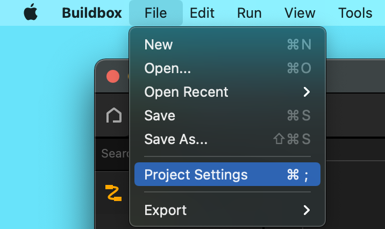This screenshot has width=385, height=229.
Task: Choose Save from the File menu
Action: pos(227,116)
